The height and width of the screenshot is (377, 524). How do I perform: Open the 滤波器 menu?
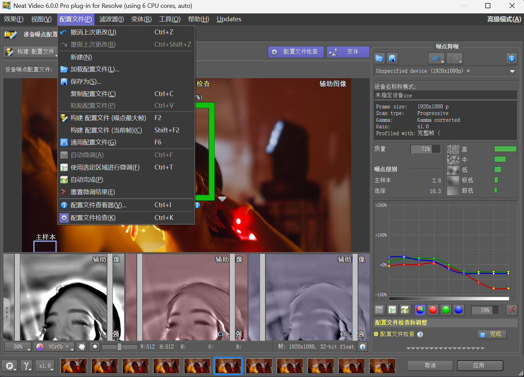click(x=111, y=19)
